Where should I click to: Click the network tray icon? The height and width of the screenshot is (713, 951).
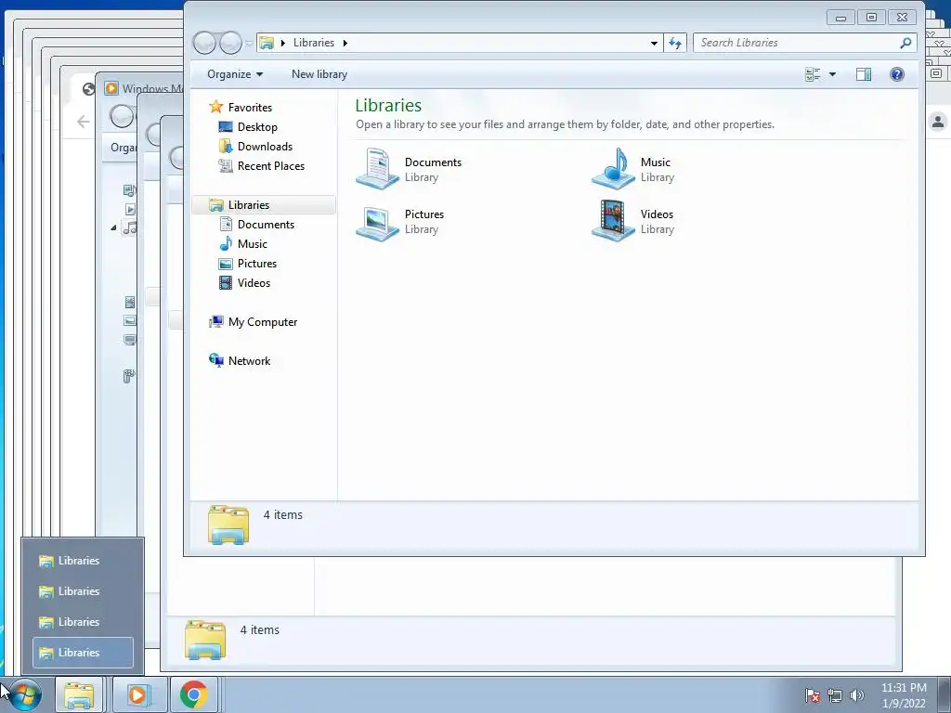pyautogui.click(x=835, y=695)
